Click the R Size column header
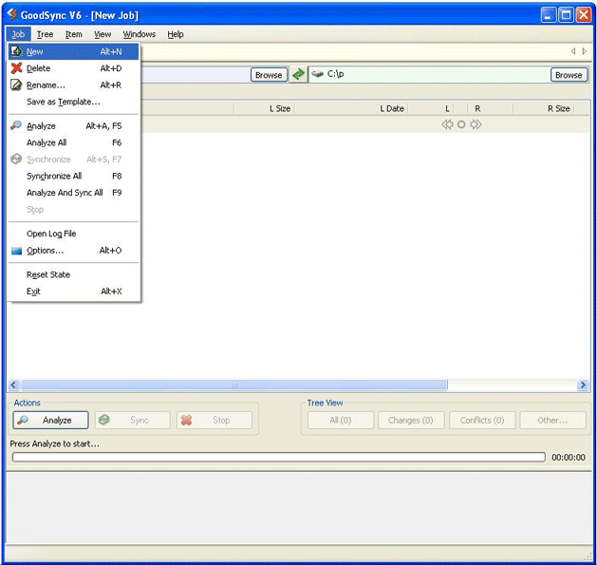 543,108
